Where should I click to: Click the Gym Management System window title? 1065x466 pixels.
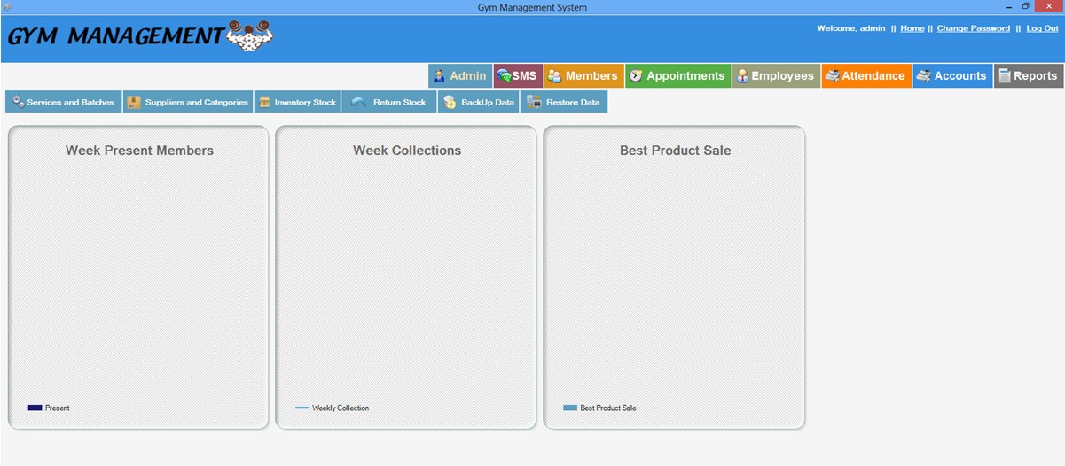[x=532, y=7]
